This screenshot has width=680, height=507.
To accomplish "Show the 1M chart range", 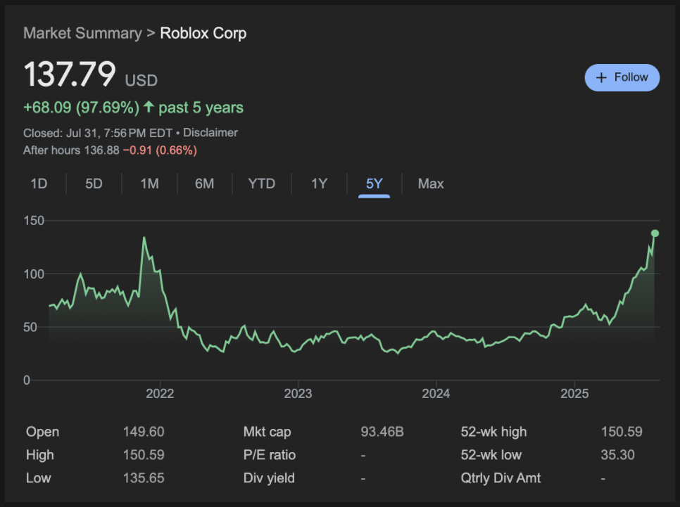I will (x=149, y=184).
